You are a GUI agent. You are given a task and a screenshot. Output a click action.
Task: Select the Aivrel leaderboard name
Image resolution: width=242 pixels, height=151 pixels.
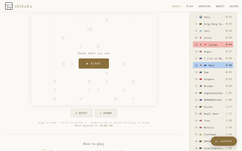pyautogui.click(x=208, y=107)
